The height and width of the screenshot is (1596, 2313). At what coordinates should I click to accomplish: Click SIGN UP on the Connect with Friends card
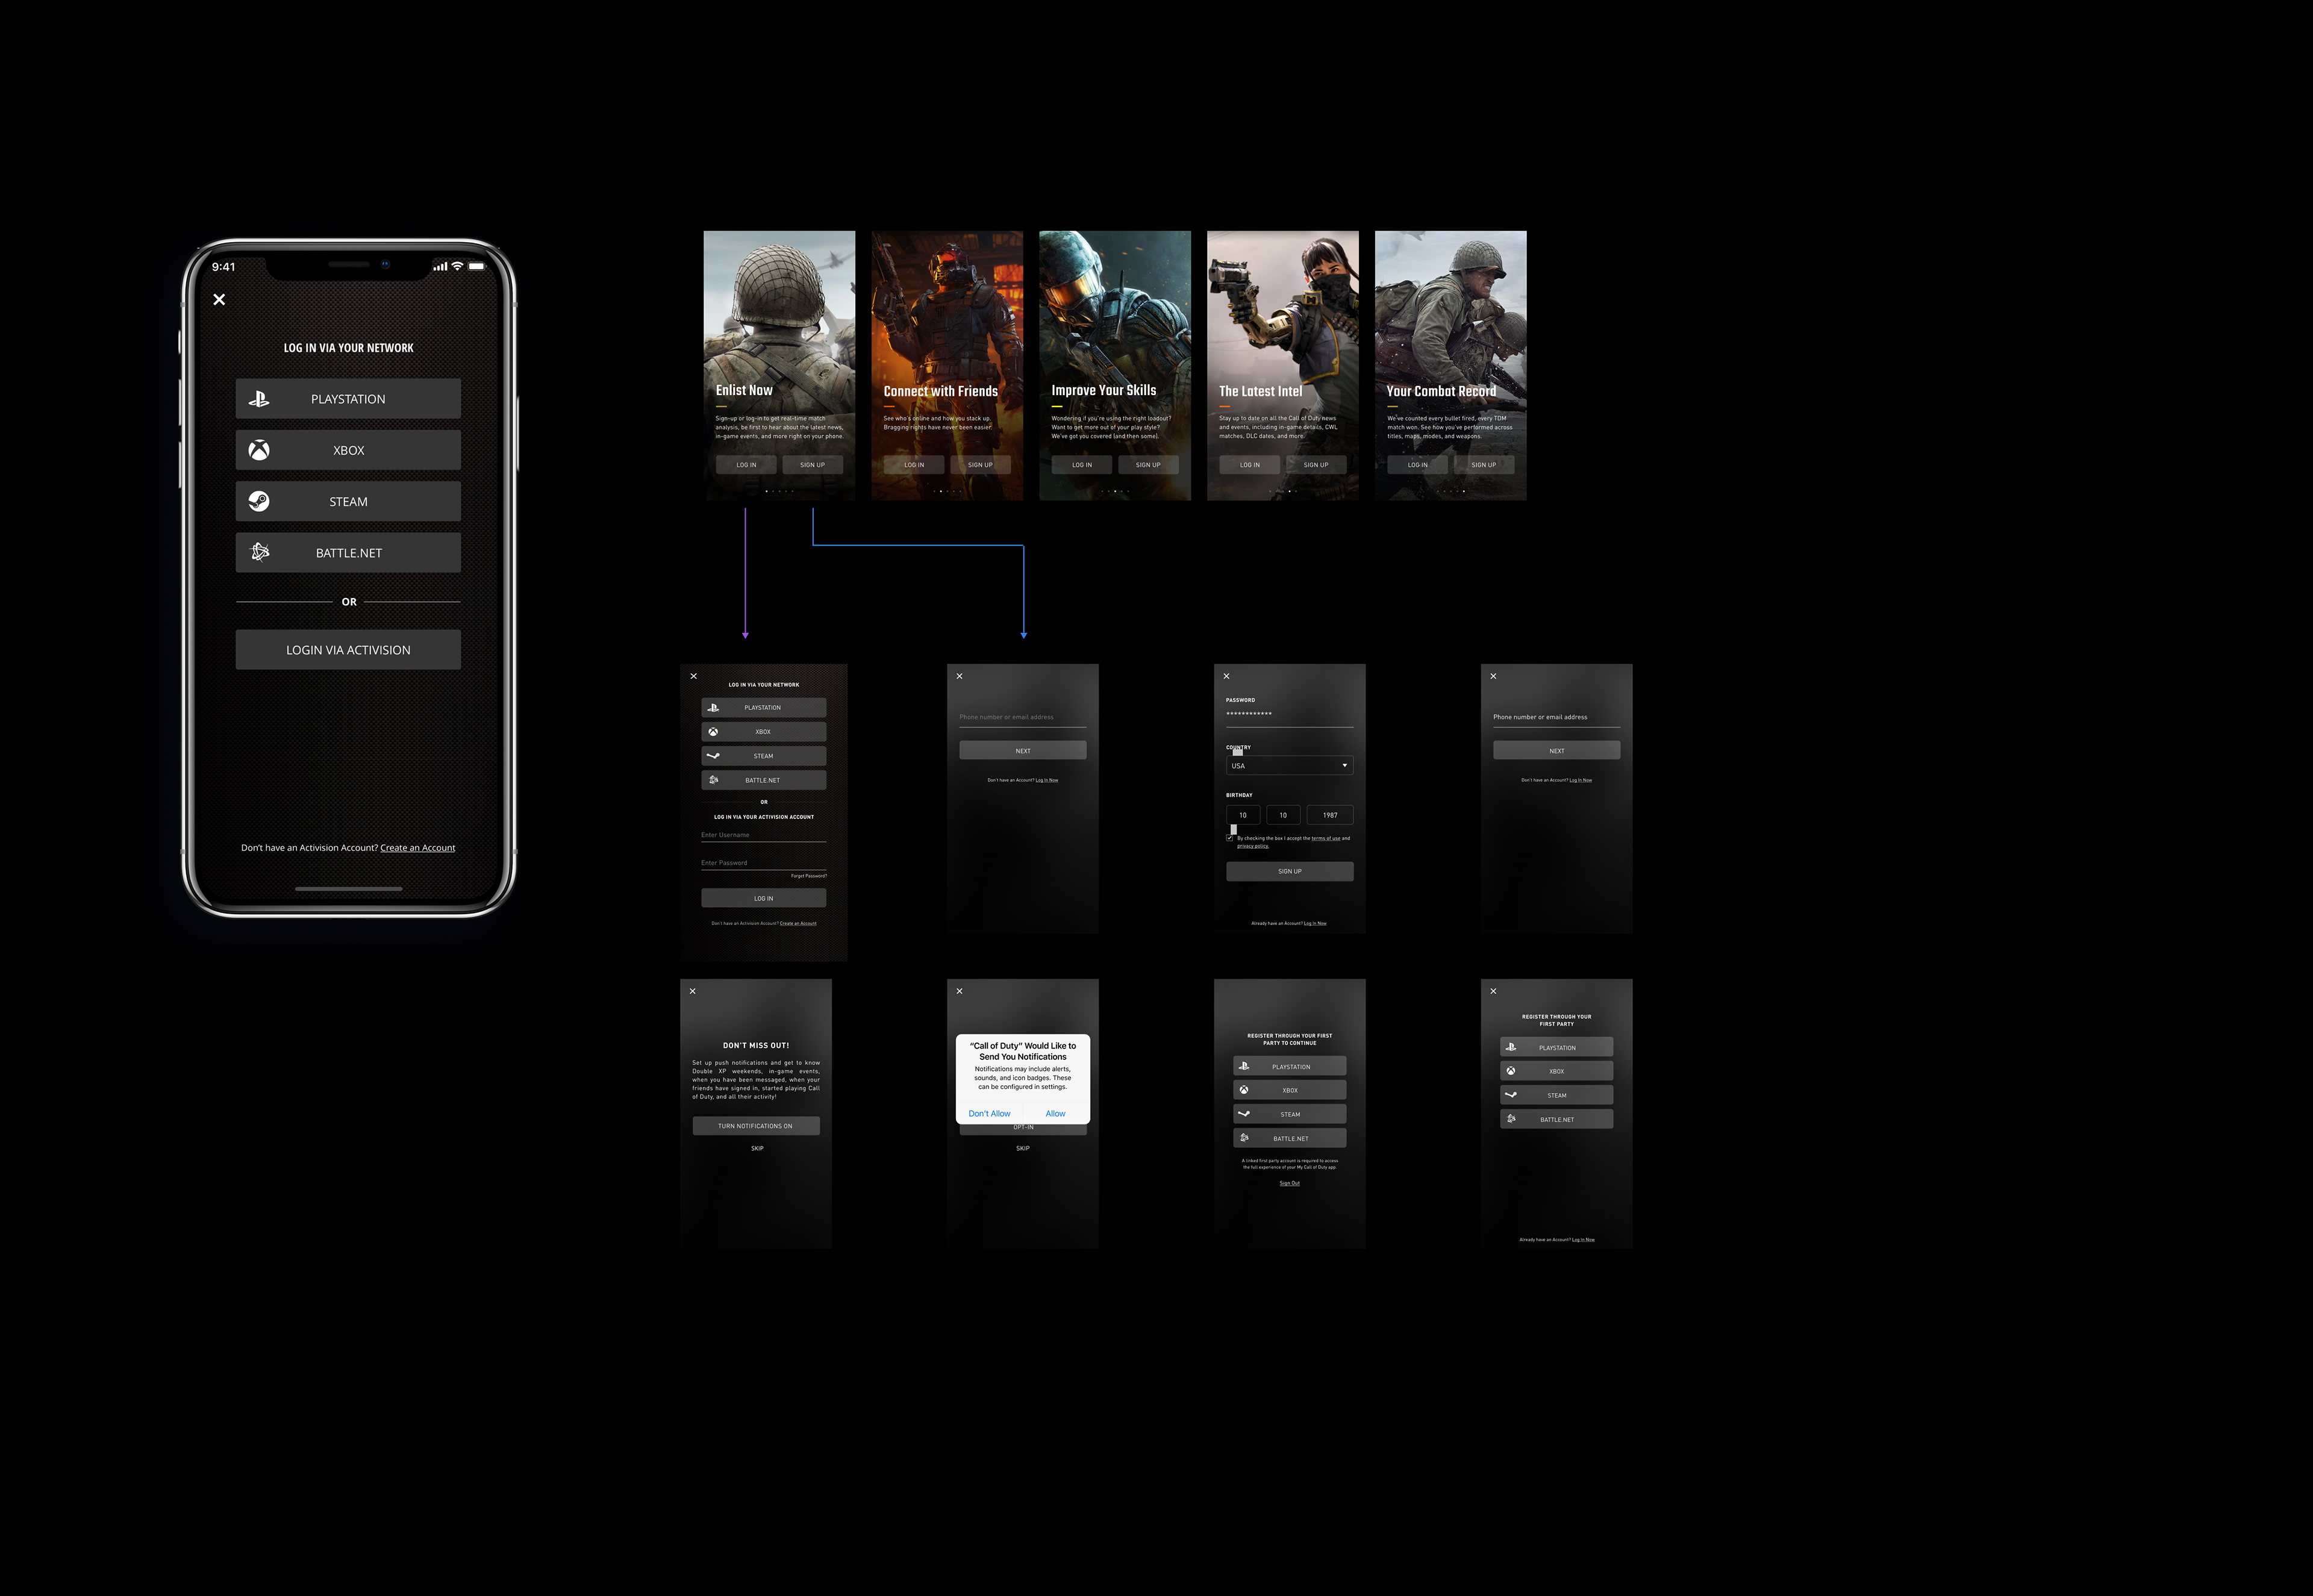(980, 464)
